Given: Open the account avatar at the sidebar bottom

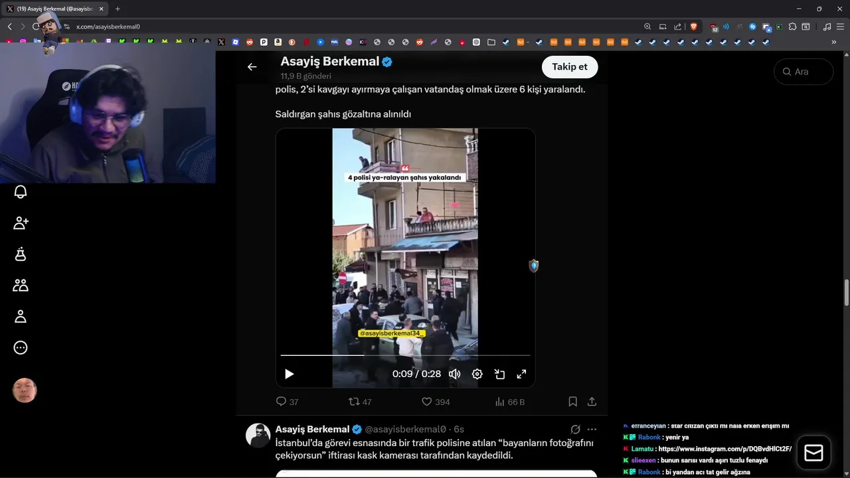Looking at the screenshot, I should tap(25, 391).
